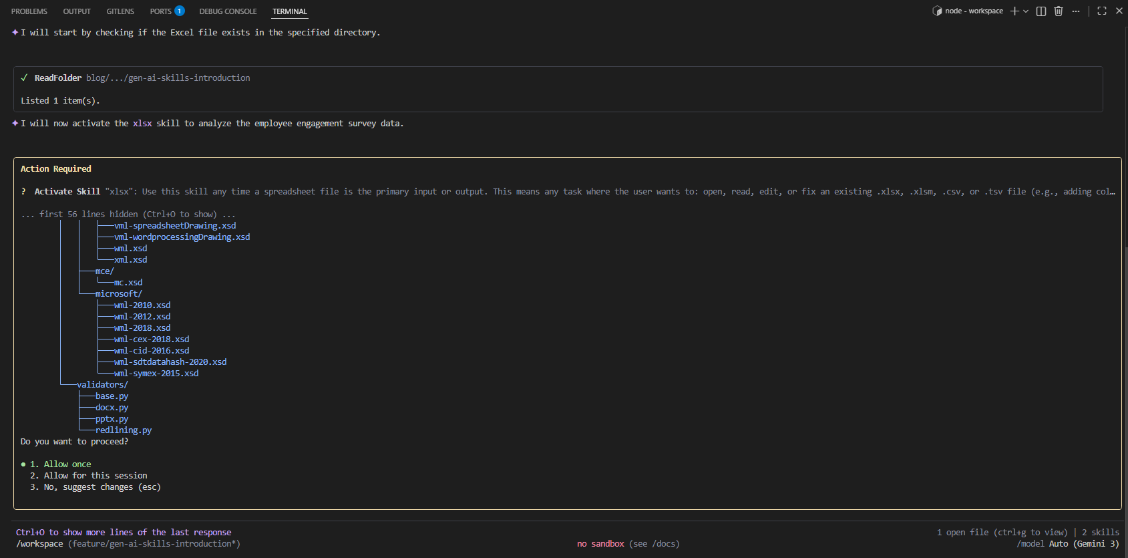
Task: Show the GitLens panel tab
Action: pos(120,11)
